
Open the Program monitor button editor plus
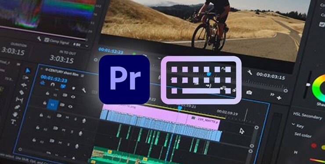pos(279,98)
